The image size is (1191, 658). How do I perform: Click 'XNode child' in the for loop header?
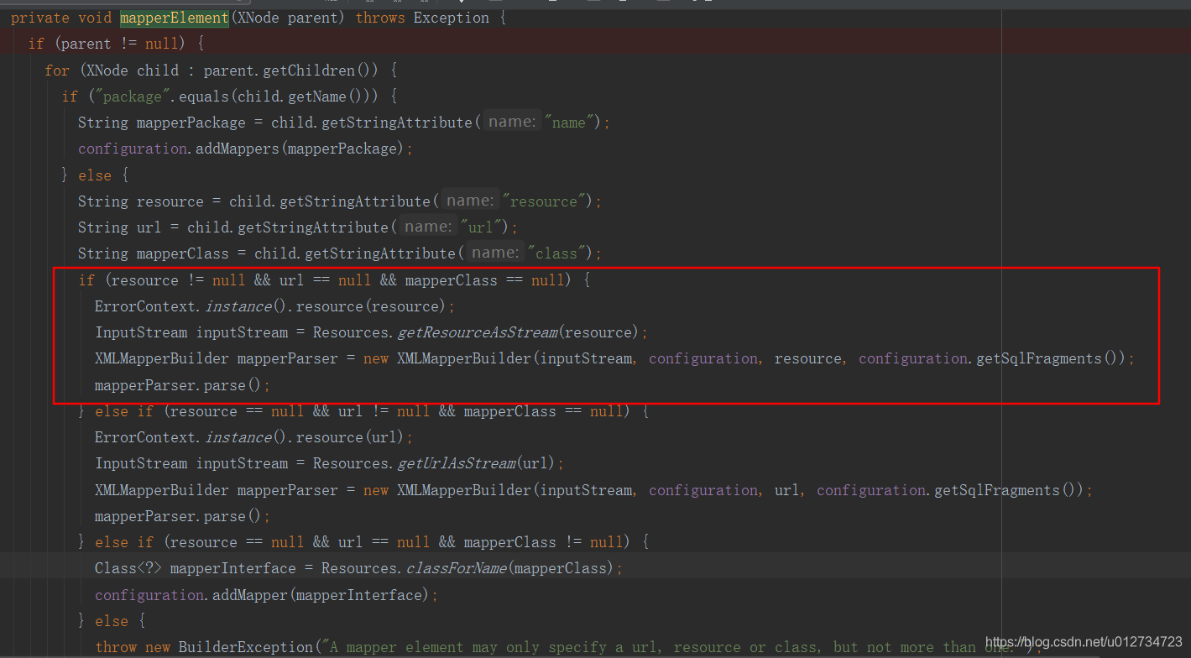[x=132, y=70]
